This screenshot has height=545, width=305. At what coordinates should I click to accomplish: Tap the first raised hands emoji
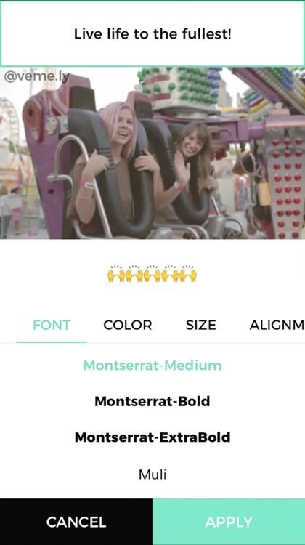[x=116, y=274]
